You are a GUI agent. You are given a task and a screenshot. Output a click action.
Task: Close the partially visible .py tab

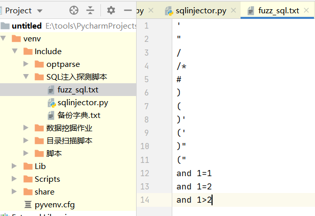(x=151, y=10)
